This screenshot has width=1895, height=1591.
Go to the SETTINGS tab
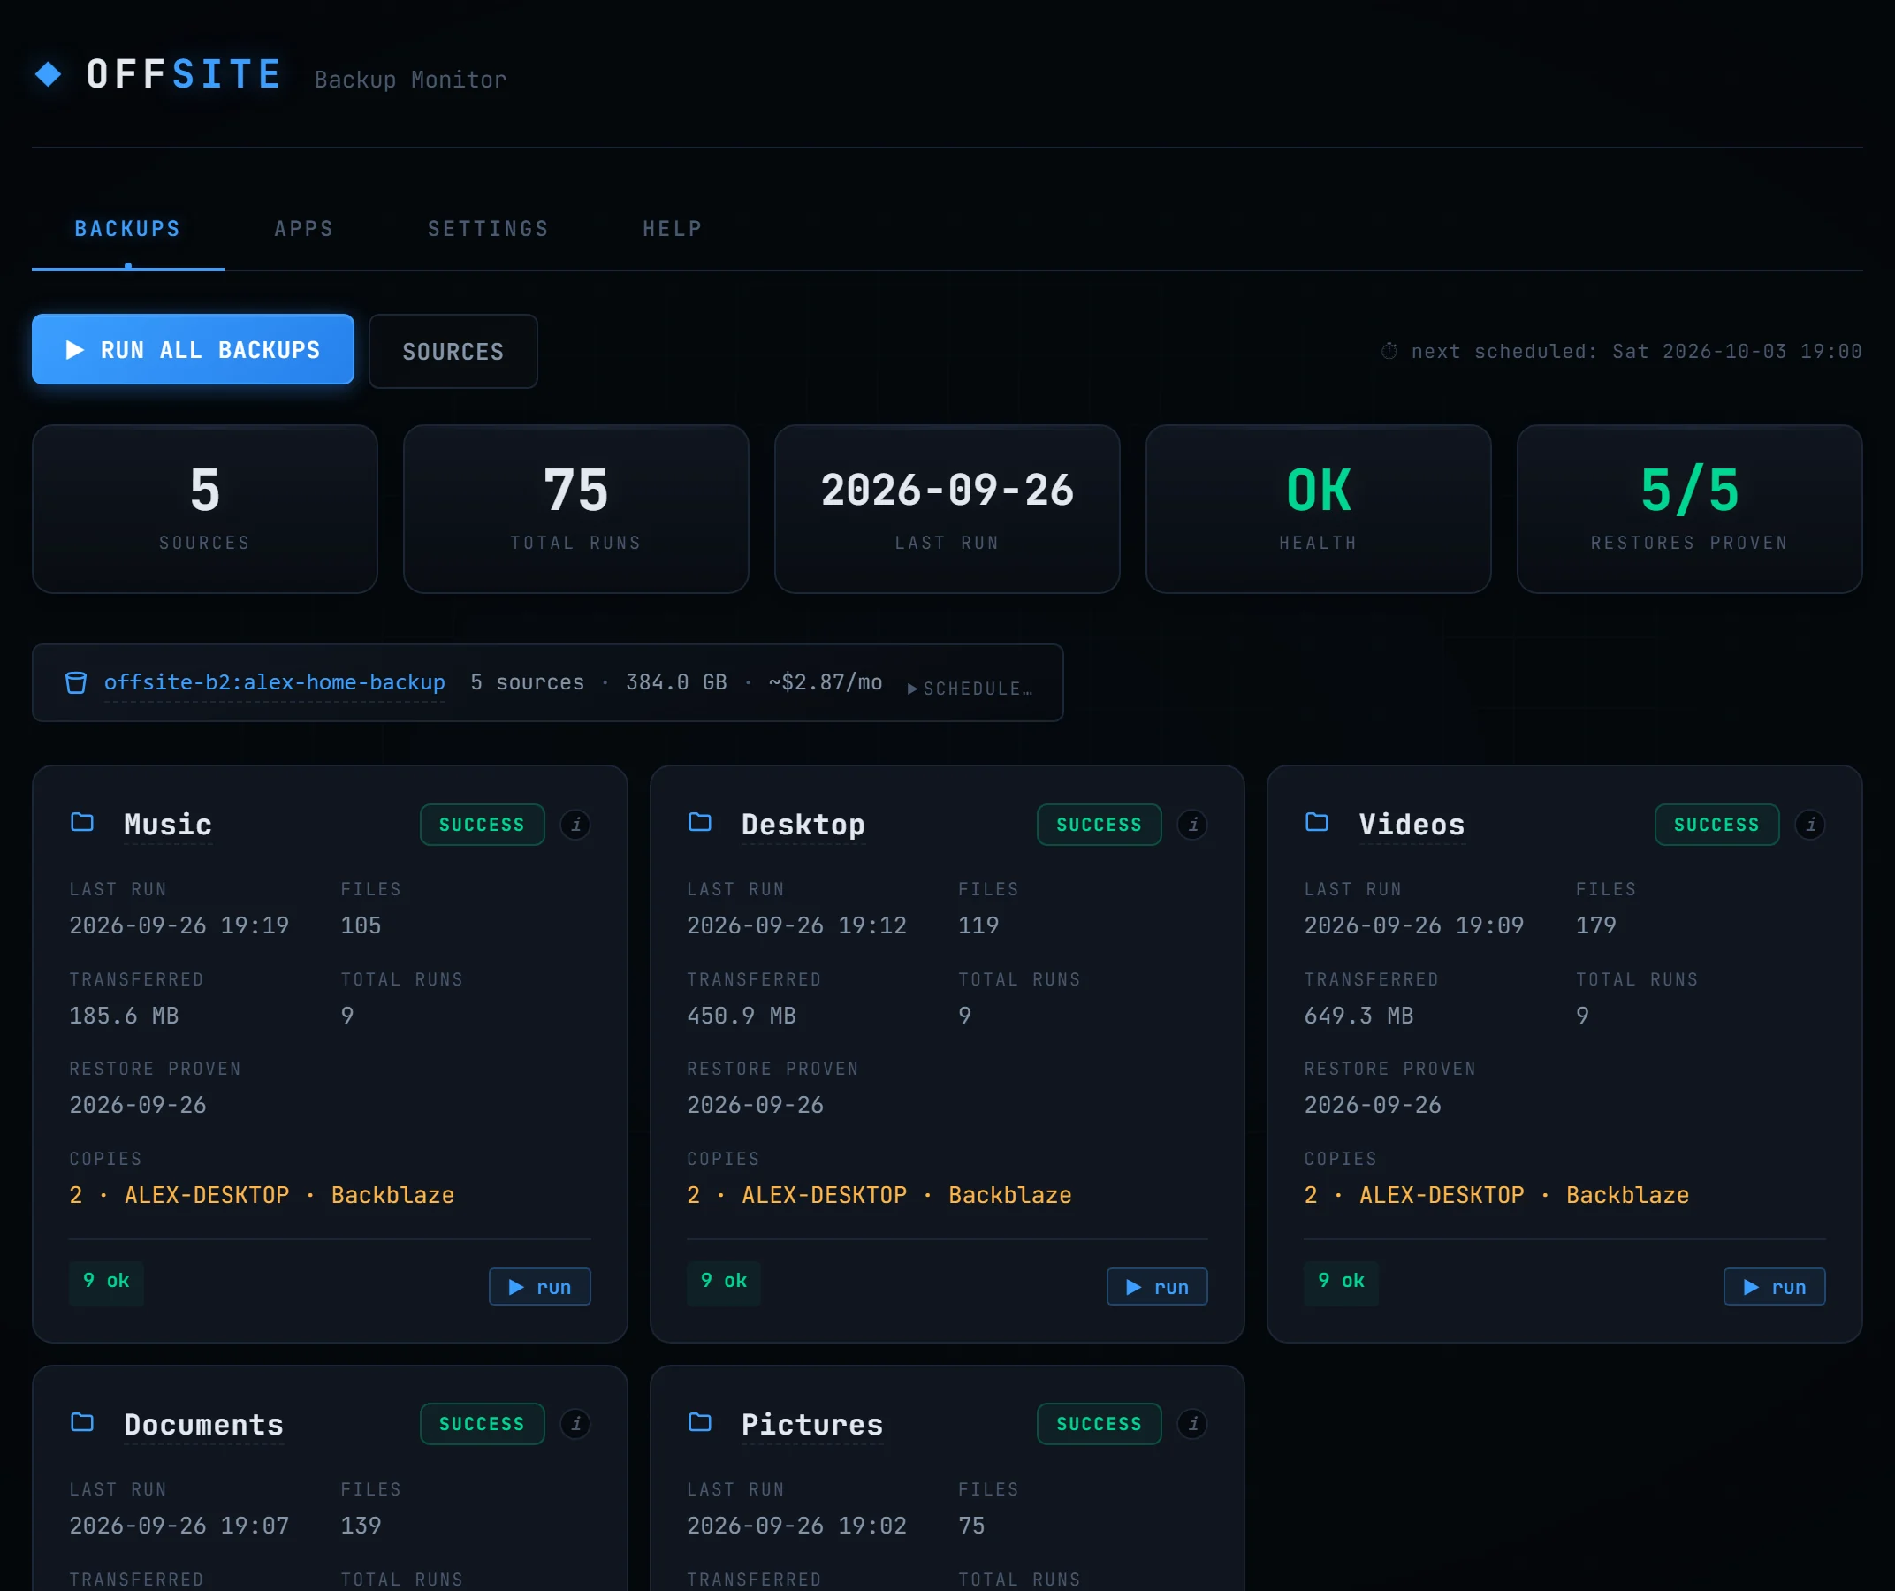(x=488, y=229)
